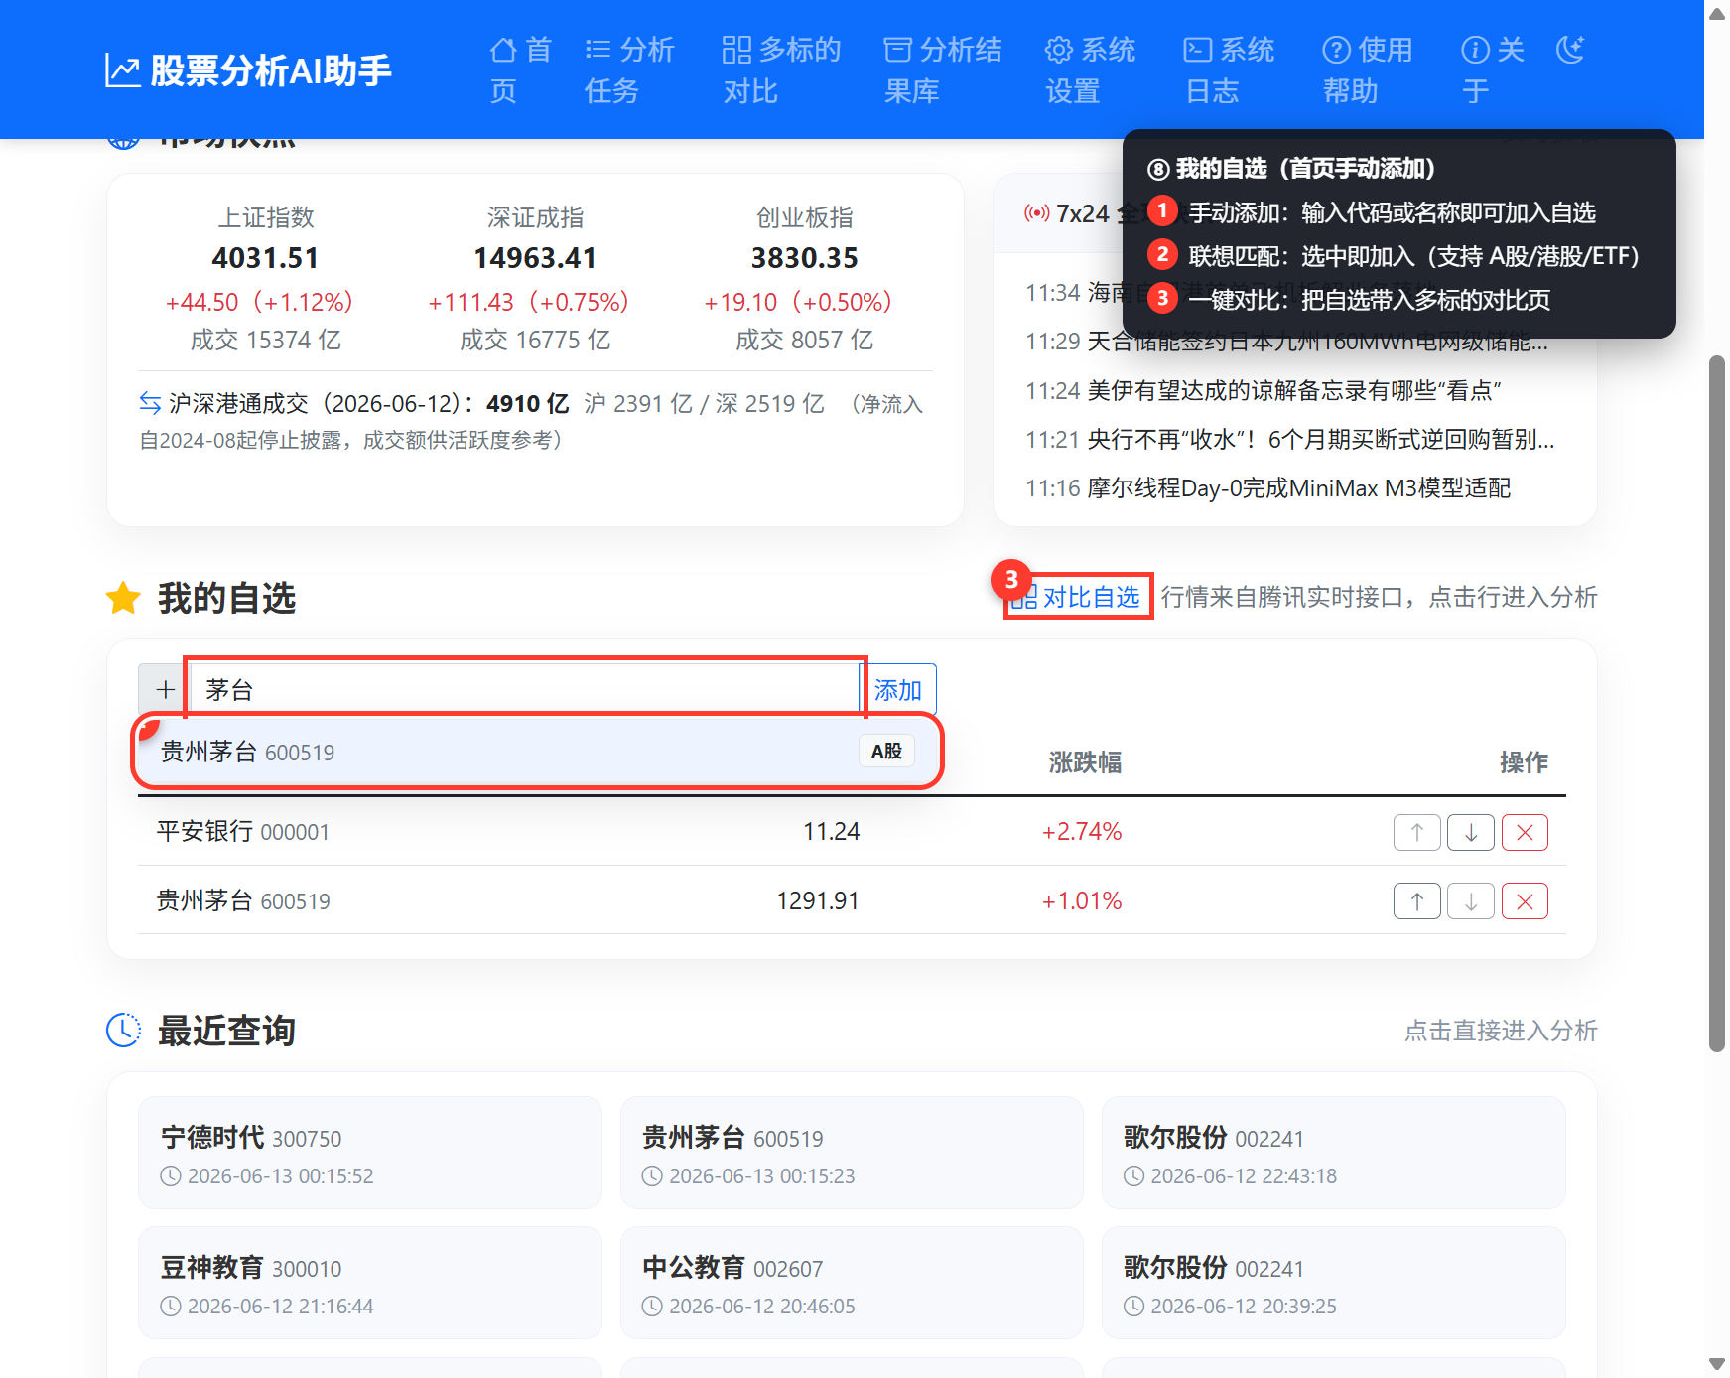Viewport: 1730px width, 1378px height.
Task: Open 分析结果库 in navigation
Action: click(943, 70)
